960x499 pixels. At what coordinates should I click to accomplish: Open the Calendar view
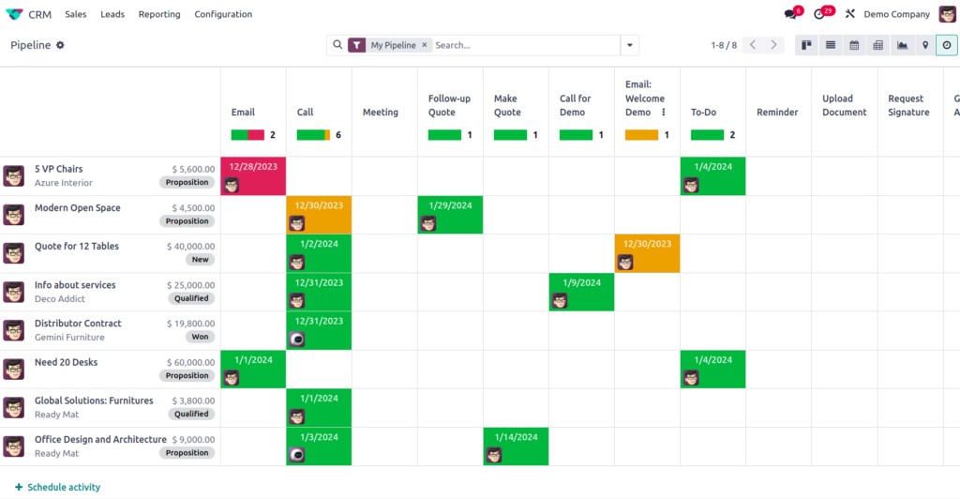pos(854,45)
